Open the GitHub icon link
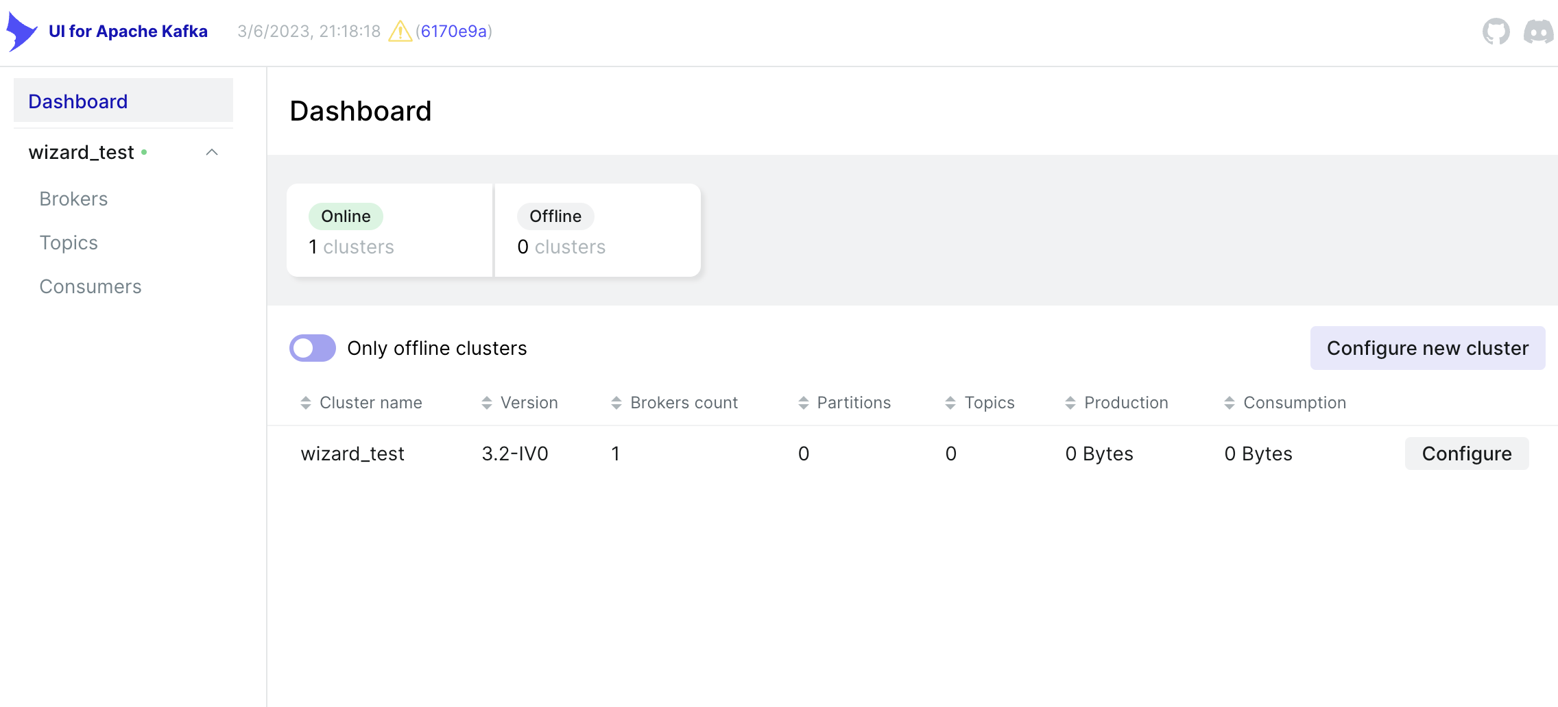This screenshot has height=707, width=1558. [1496, 32]
